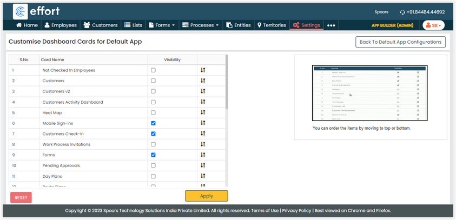Click the Card Name column header

[94, 59]
